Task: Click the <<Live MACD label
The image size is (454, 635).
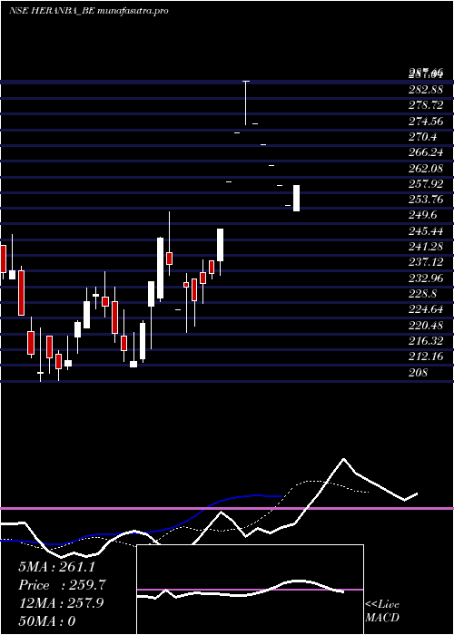Action: (x=382, y=611)
